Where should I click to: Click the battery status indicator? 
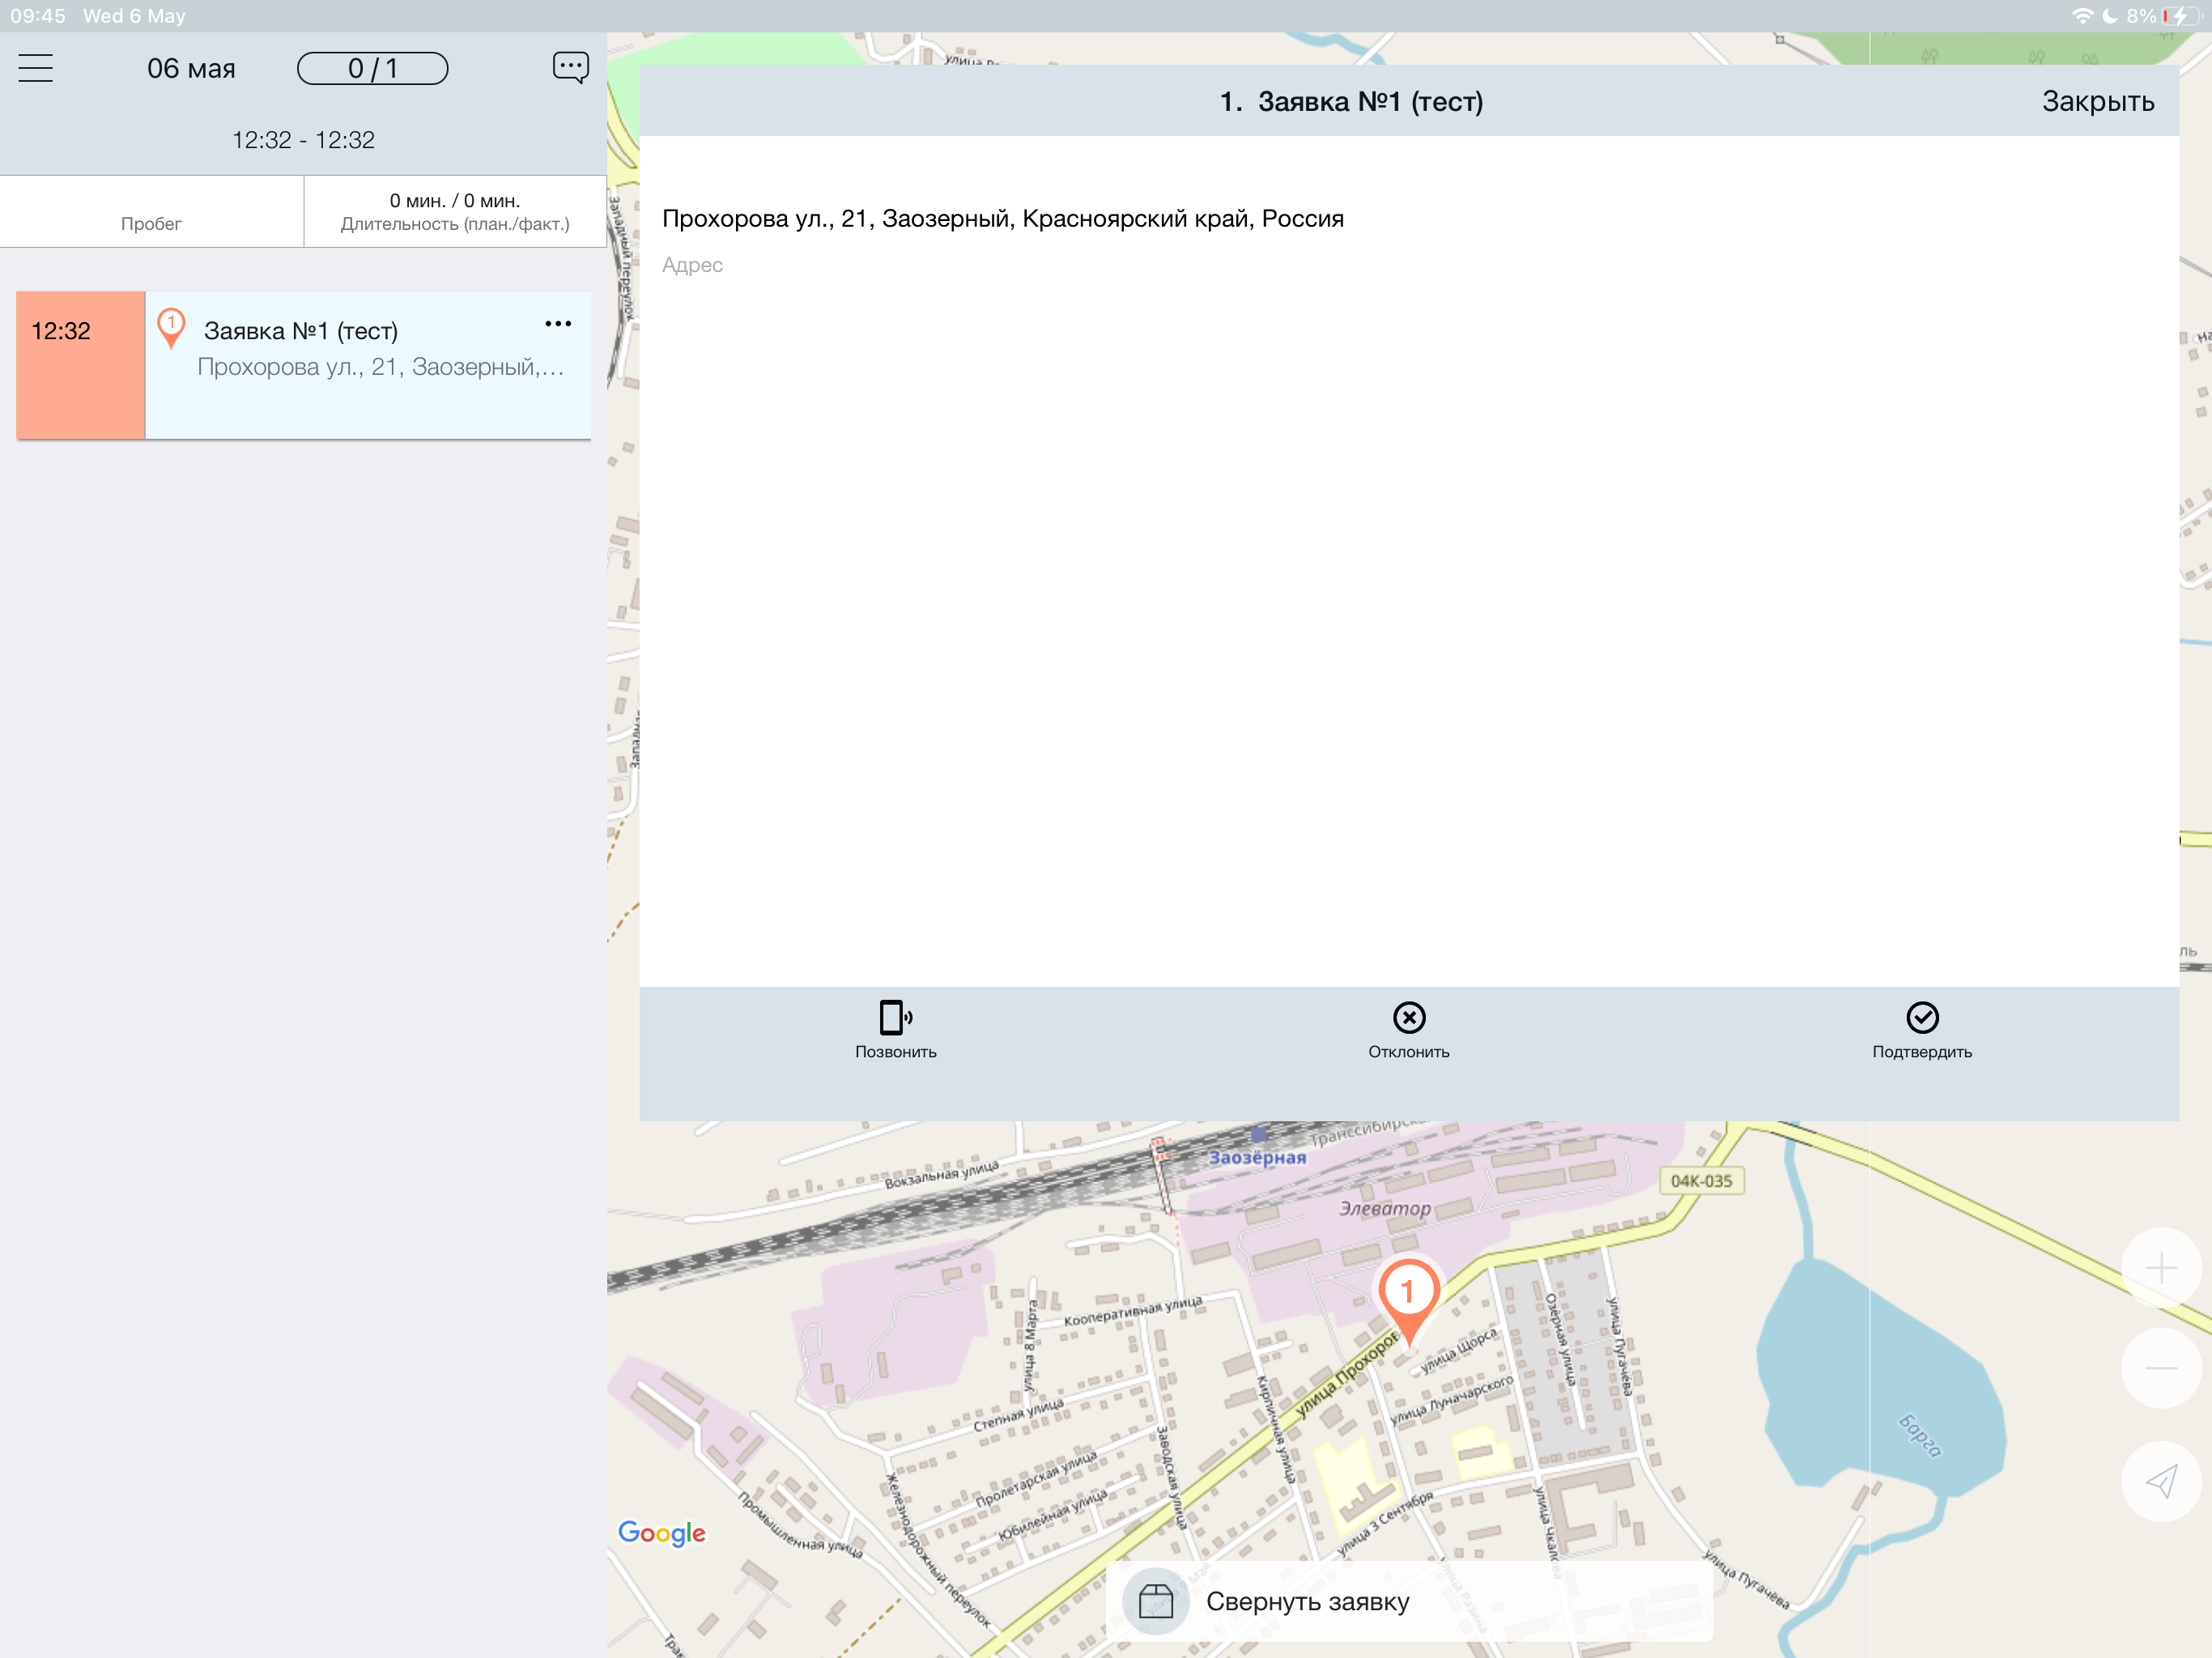click(x=2180, y=16)
